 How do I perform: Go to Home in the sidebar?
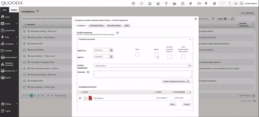point(7,17)
